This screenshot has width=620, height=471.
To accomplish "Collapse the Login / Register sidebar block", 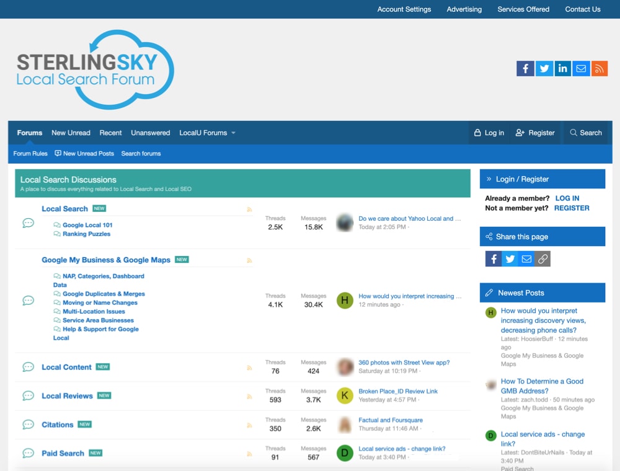I will 489,179.
